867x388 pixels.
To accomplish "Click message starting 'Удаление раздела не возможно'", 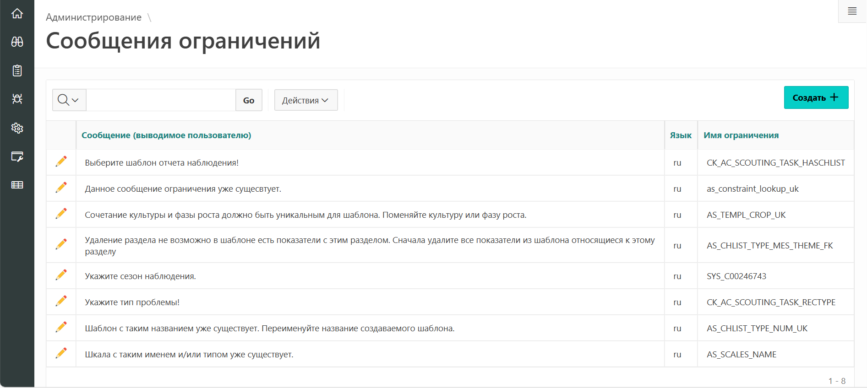I will click(x=370, y=246).
